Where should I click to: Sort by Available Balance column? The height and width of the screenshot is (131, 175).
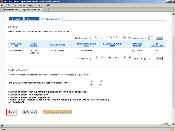(x=137, y=44)
